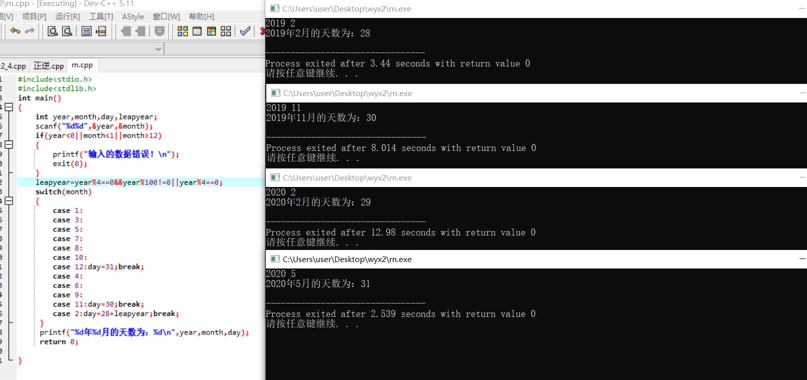This screenshot has height=380, width=807.
Task: Click the grayed-out Back navigation icon
Action: pos(126,31)
